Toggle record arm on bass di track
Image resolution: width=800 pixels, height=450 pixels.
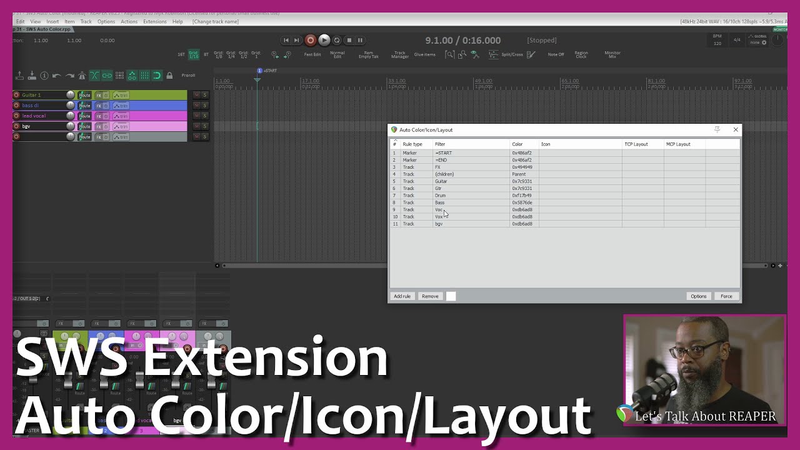(x=16, y=106)
